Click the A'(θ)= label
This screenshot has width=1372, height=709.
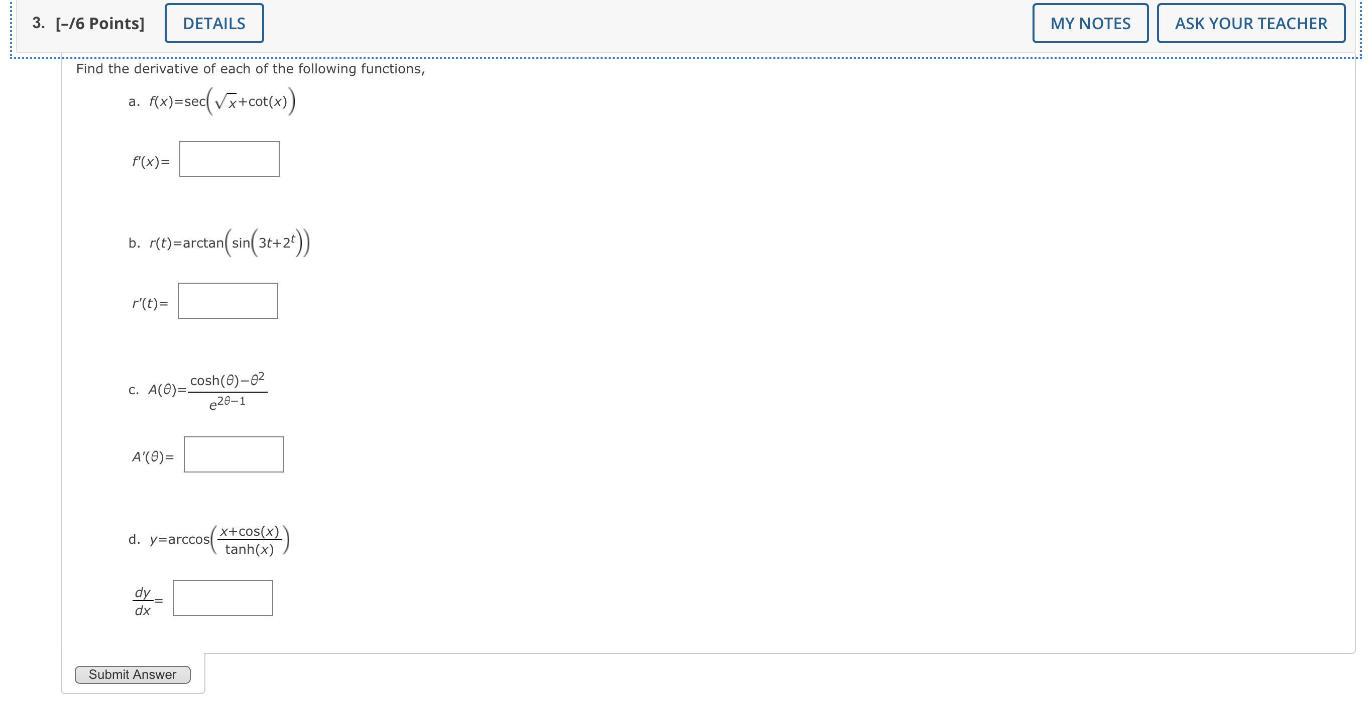(152, 456)
